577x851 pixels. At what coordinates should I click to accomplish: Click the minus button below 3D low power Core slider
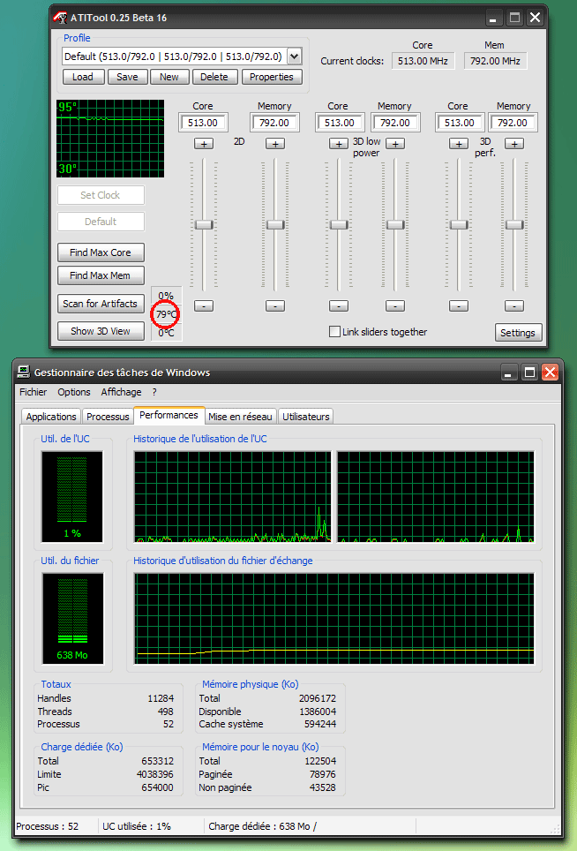(338, 305)
